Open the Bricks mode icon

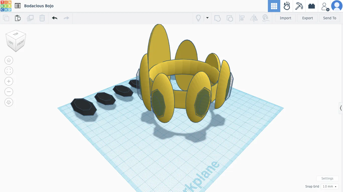tap(312, 6)
